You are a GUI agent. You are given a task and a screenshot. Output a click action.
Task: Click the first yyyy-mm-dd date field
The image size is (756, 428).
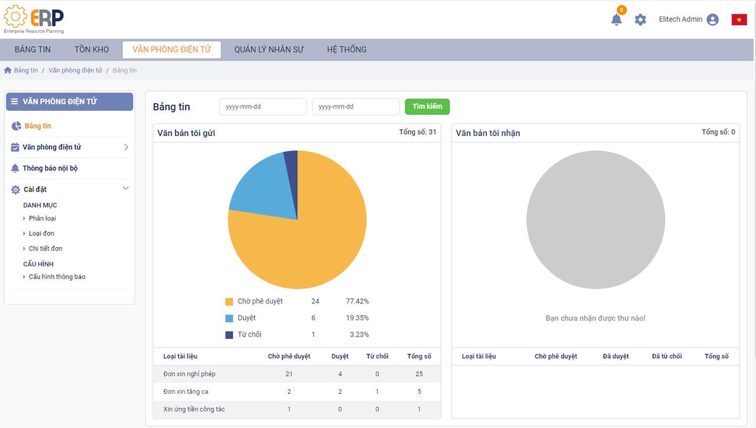(x=263, y=107)
